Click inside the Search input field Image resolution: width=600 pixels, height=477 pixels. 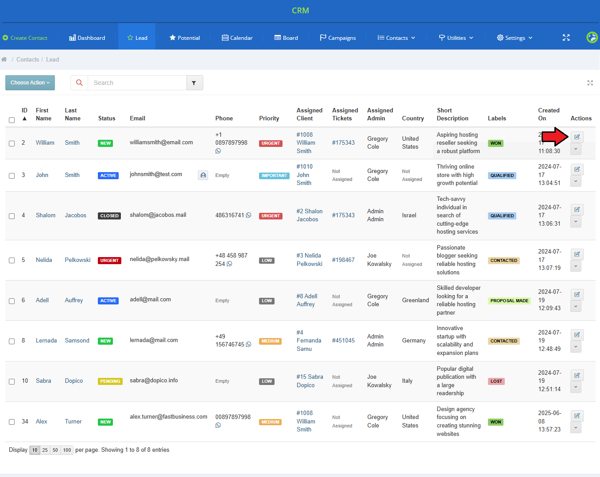pos(137,83)
